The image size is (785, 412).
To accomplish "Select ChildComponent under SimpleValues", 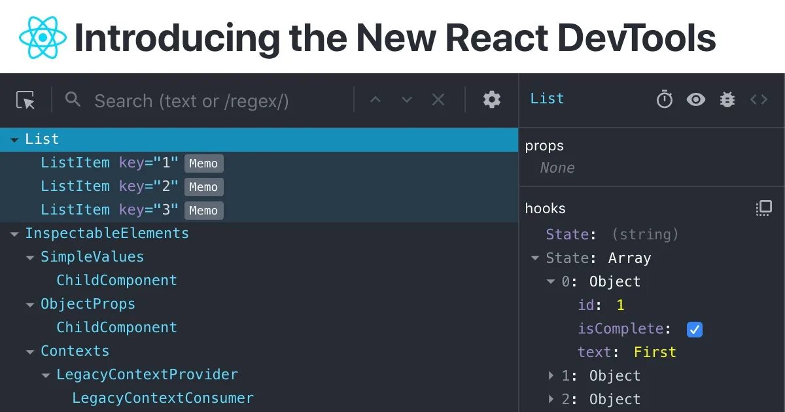I will coord(116,280).
